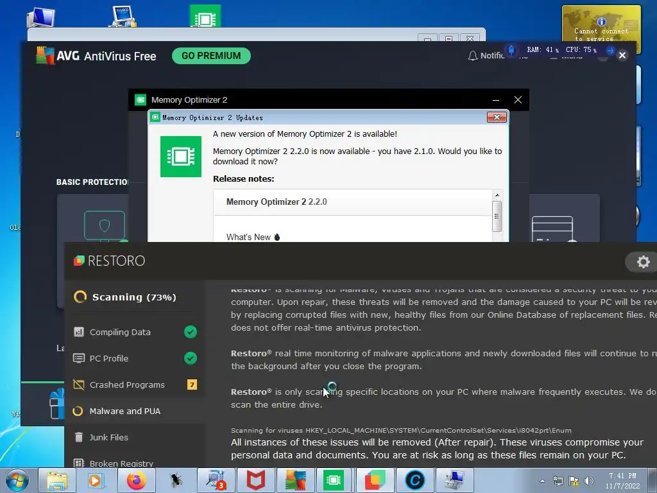
Task: Open EasyBCD desktop shortcut
Action: point(123,17)
